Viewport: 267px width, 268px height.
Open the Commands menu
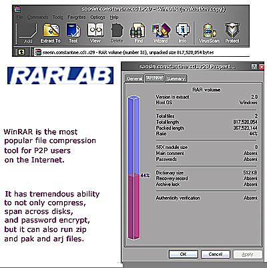[37, 17]
